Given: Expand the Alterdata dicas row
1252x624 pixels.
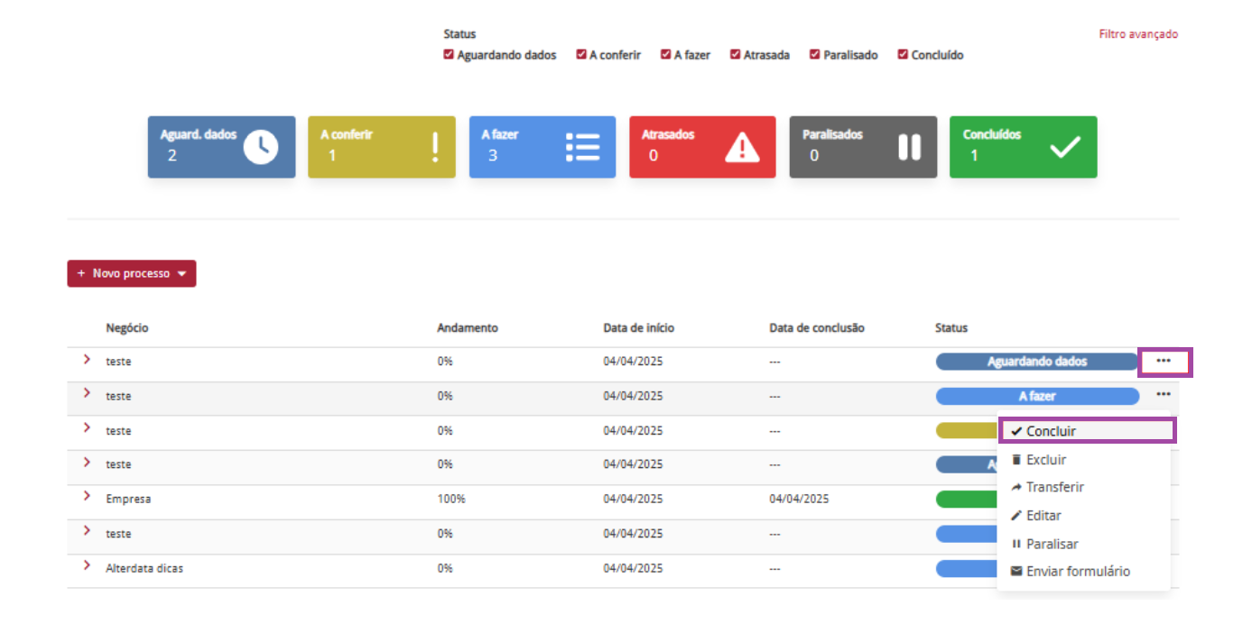Looking at the screenshot, I should pos(87,566).
